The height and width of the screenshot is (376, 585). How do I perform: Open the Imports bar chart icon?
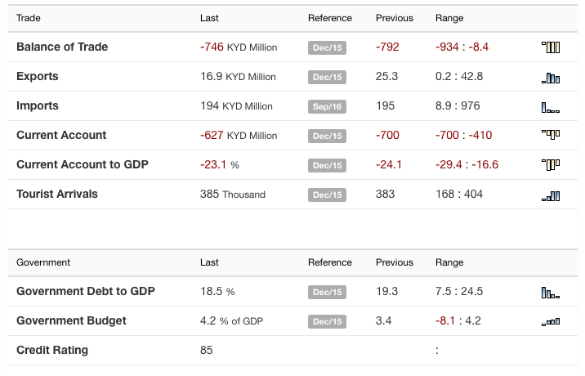point(551,106)
